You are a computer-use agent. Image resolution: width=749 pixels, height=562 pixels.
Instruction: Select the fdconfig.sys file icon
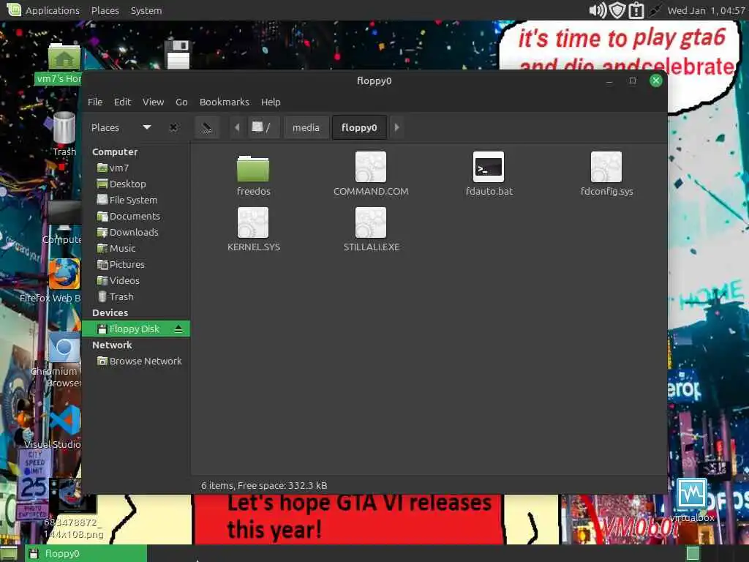(x=606, y=167)
